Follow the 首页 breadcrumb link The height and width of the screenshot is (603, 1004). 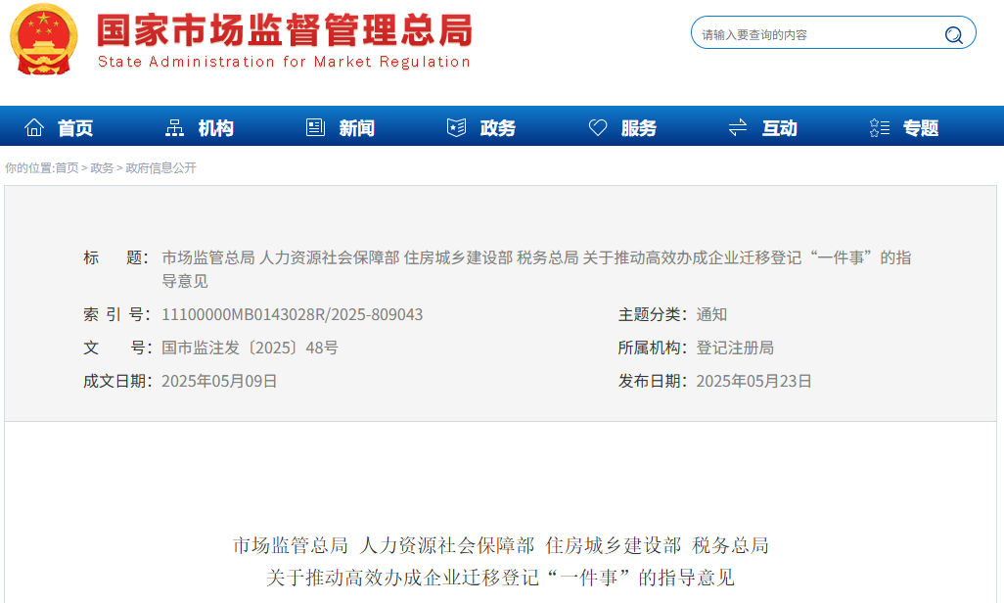[x=67, y=168]
